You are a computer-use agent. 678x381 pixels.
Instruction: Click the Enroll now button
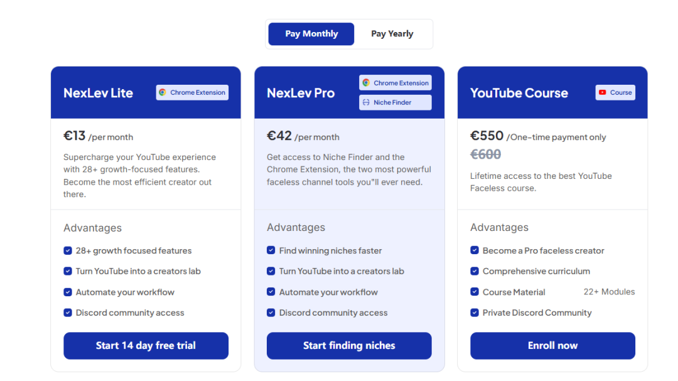pyautogui.click(x=552, y=346)
